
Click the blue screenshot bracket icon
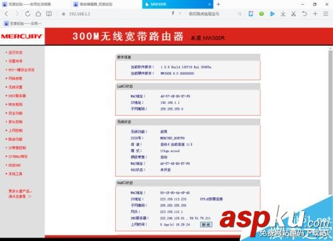pyautogui.click(x=251, y=14)
